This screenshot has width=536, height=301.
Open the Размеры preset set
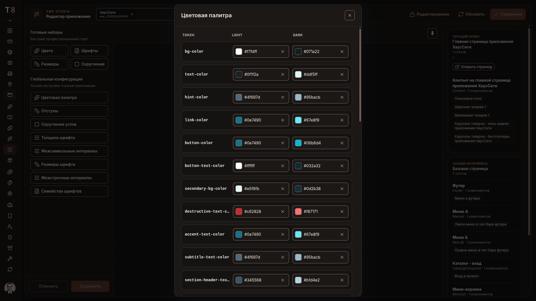(x=49, y=64)
